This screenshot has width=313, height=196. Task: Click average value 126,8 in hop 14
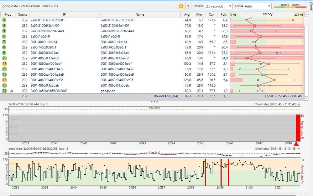pyautogui.click(x=187, y=80)
